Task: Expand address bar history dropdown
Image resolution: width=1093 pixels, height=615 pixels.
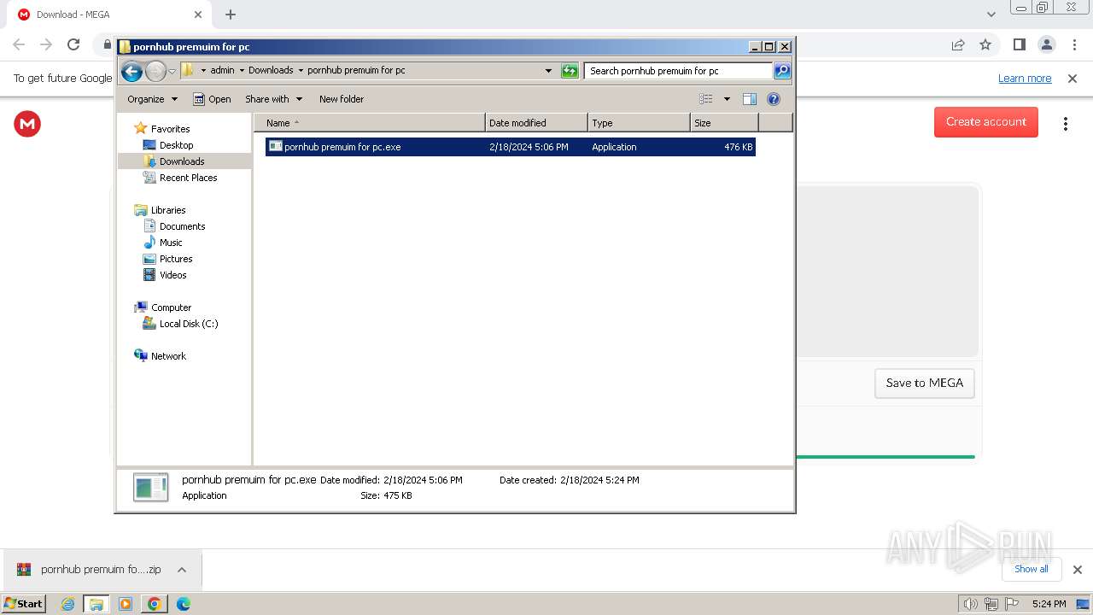Action: click(548, 71)
